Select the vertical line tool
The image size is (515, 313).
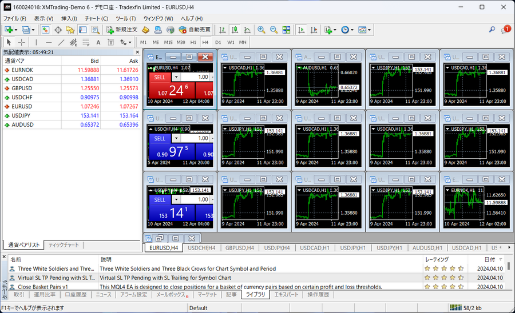[x=36, y=42]
